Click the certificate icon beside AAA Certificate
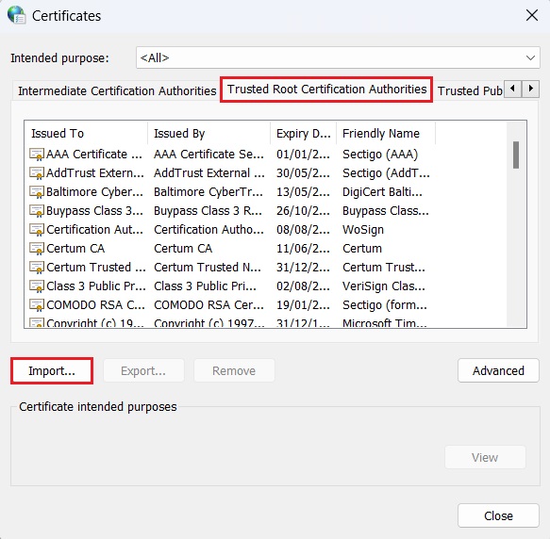Screen dimensions: 550x539 (37, 155)
